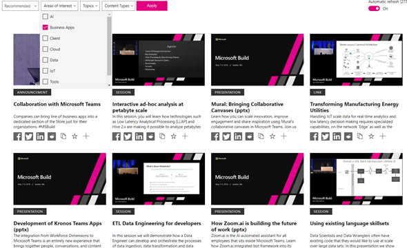
Task: Share Mural Collaborative Canvases on LinkedIn
Action: 238,136
